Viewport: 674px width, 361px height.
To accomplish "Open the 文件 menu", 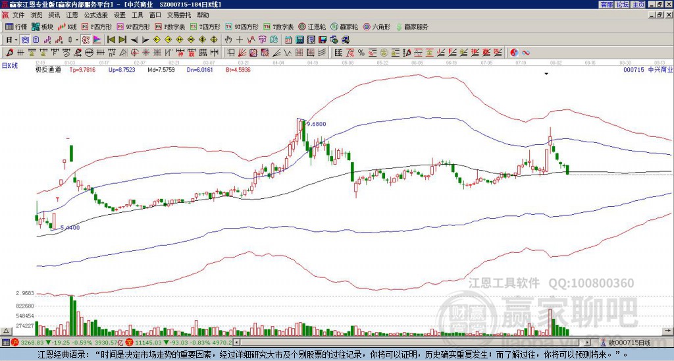I will point(18,15).
